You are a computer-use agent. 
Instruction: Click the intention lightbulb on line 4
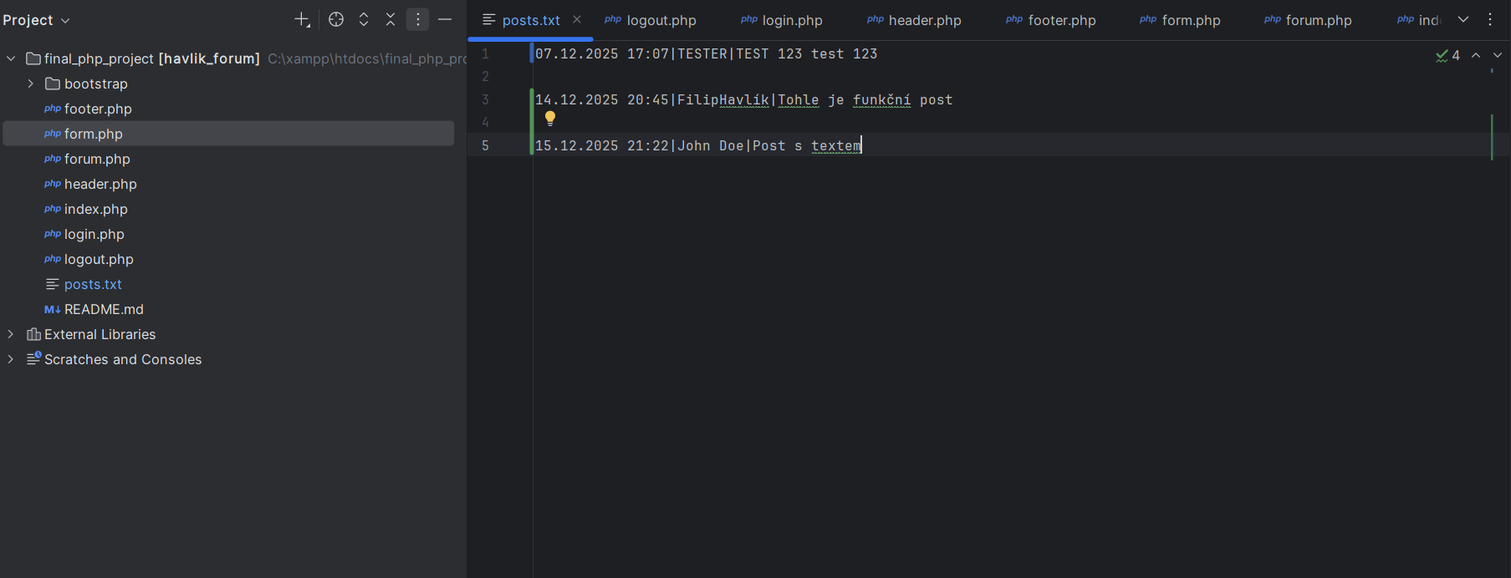[x=550, y=119]
